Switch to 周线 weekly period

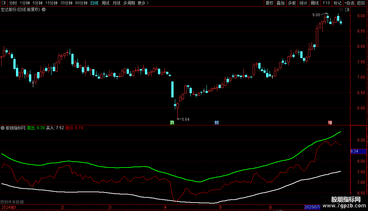pyautogui.click(x=106, y=3)
